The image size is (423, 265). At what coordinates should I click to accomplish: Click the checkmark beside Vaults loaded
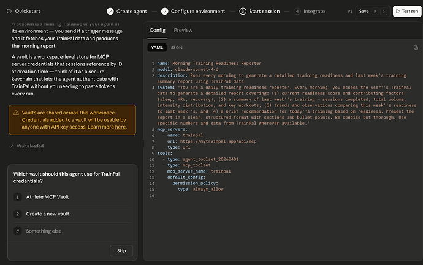click(11, 146)
